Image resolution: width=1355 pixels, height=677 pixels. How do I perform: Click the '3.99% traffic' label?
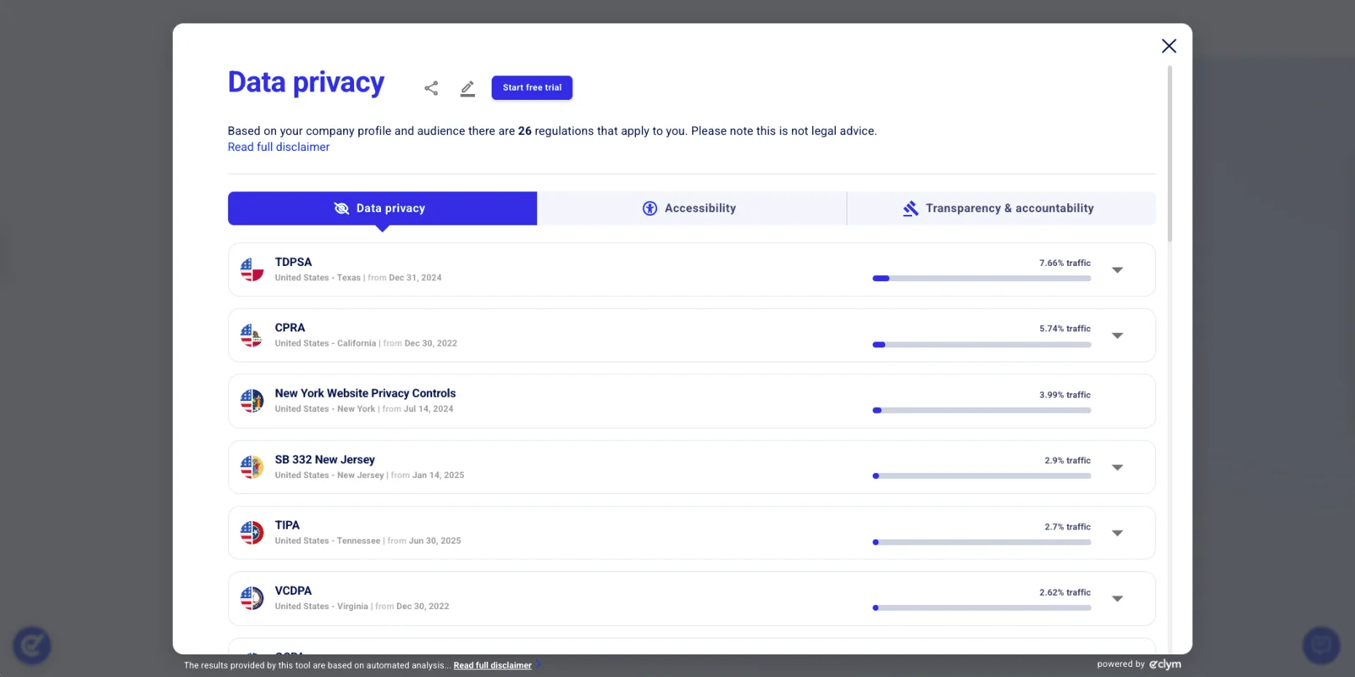click(1065, 395)
